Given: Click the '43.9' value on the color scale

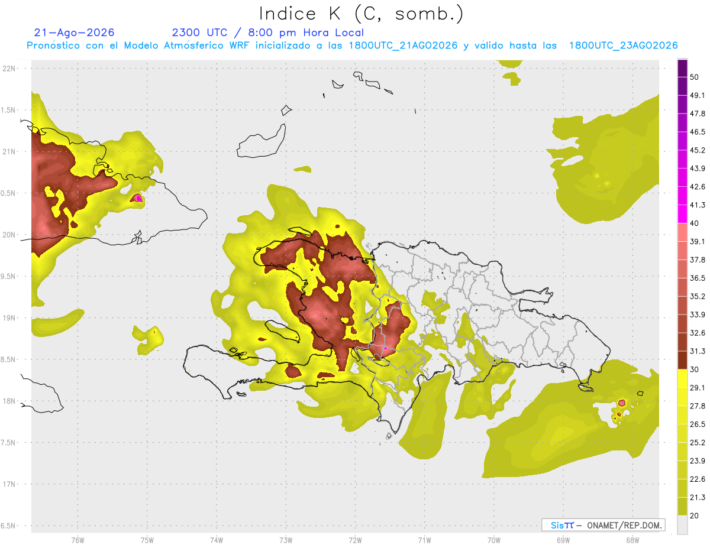Looking at the screenshot, I should (x=697, y=168).
